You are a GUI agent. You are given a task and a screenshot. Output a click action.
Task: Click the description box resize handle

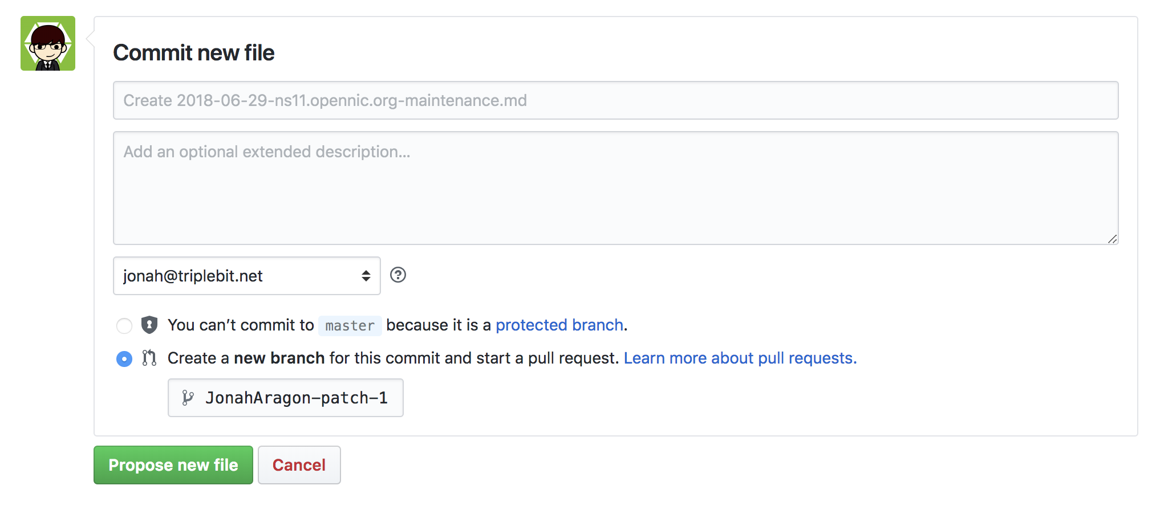(1112, 239)
